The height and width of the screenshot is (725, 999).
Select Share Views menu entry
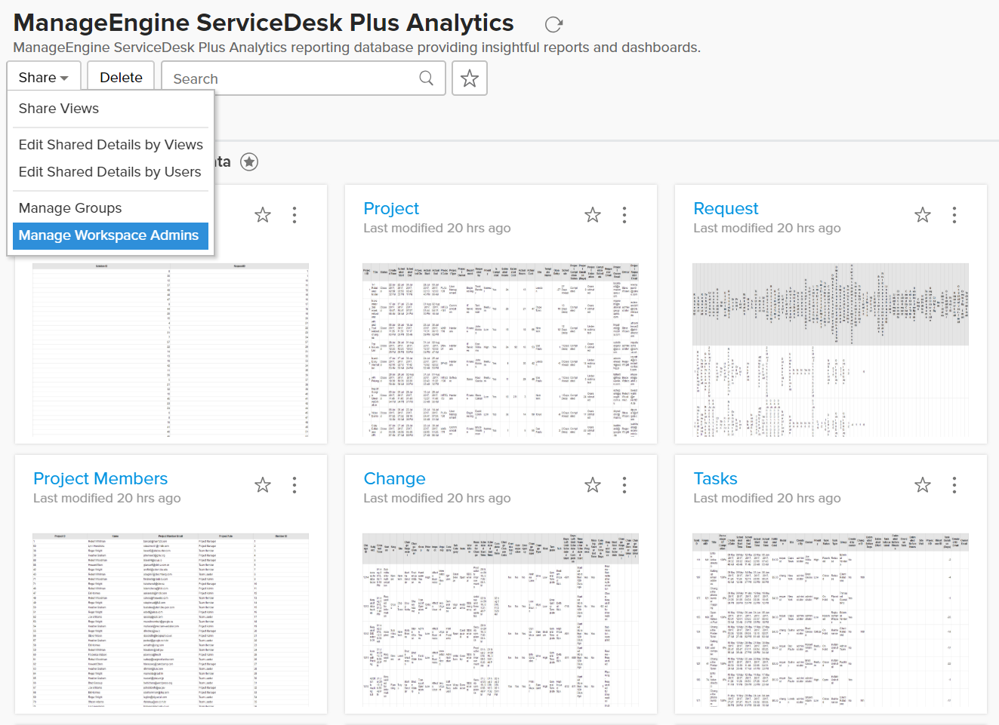click(59, 109)
